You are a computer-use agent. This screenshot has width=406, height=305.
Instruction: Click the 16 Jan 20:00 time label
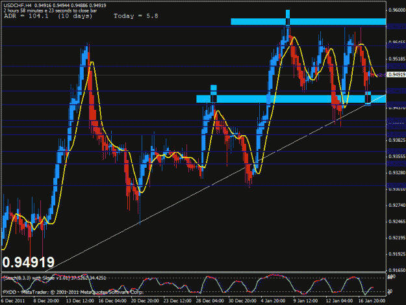coord(372,301)
